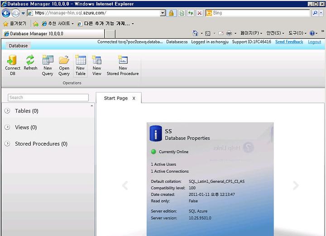Open the 페이지(P) menu
This screenshot has height=236, width=326.
click(251, 33)
